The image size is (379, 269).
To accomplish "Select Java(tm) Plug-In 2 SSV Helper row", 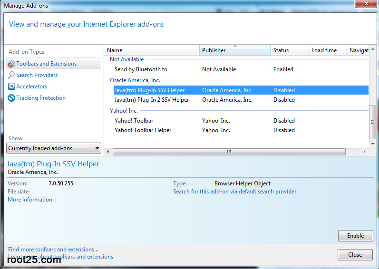I will [241, 100].
